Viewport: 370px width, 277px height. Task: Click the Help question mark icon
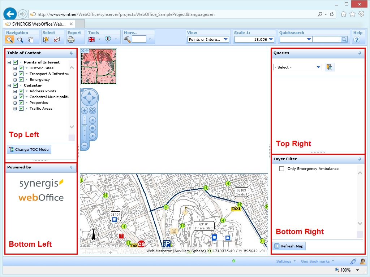tap(357, 40)
